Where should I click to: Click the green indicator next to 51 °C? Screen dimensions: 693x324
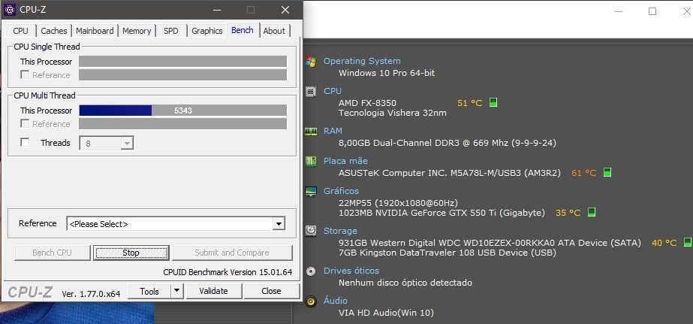(x=493, y=103)
